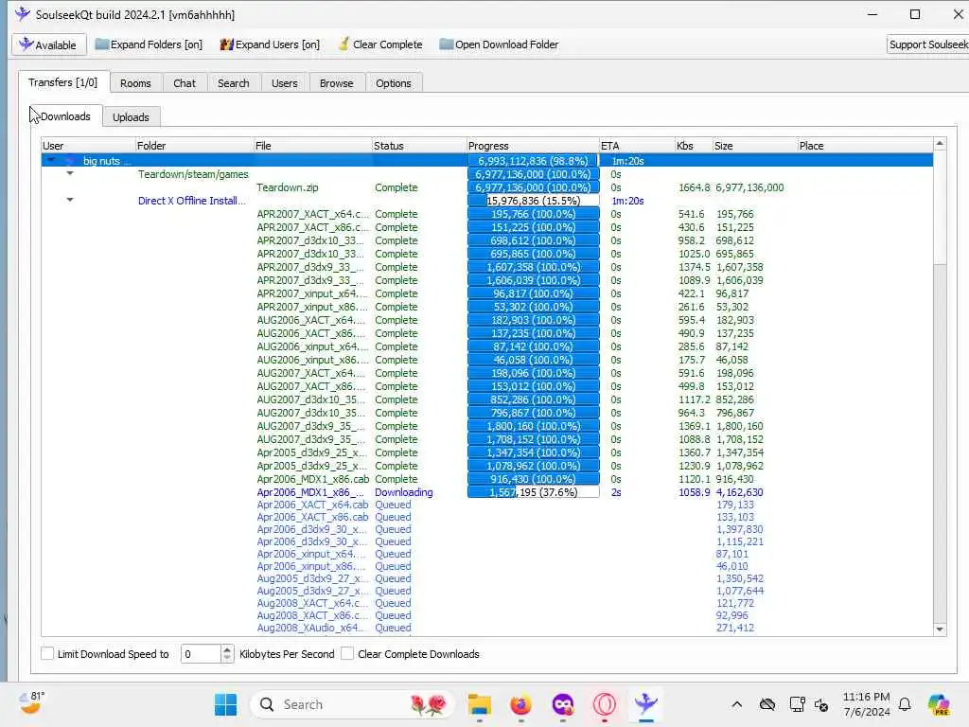Viewport: 969px width, 727px height.
Task: Select the downloading Apr2006_MDX1_x86_ file
Action: coord(487,492)
